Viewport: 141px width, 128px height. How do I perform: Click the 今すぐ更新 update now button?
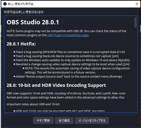[43, 120]
